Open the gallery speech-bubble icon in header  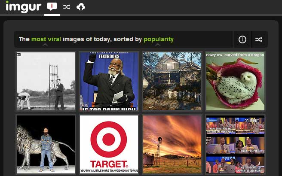[x=52, y=7]
